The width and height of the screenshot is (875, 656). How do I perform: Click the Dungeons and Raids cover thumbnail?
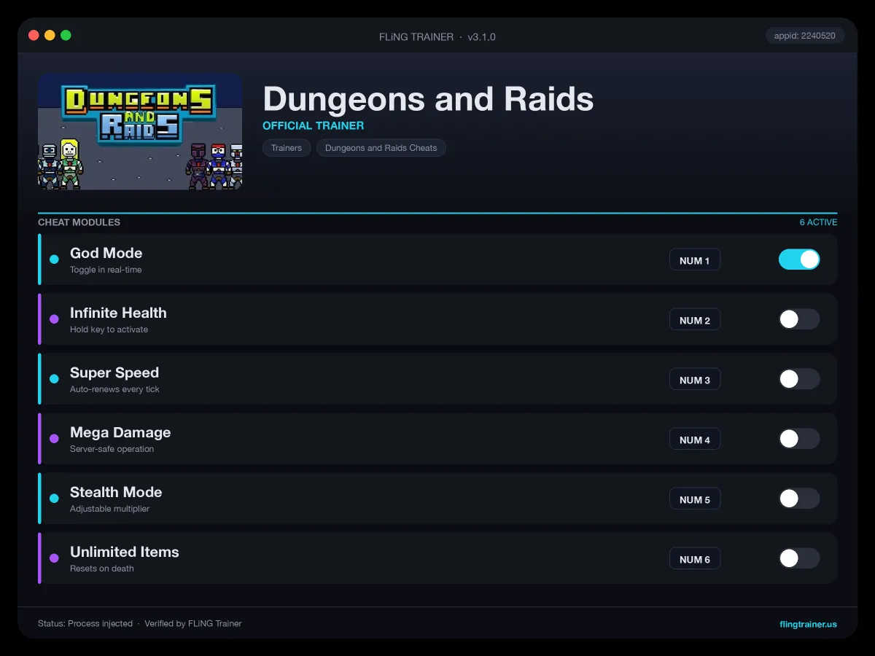point(140,132)
